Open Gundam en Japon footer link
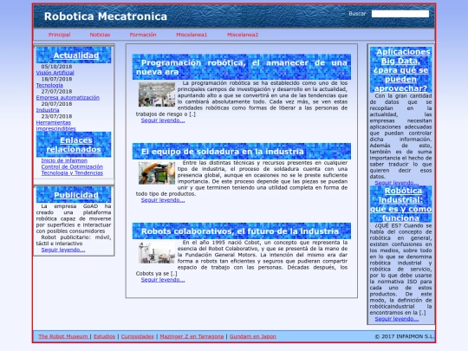 (252, 336)
